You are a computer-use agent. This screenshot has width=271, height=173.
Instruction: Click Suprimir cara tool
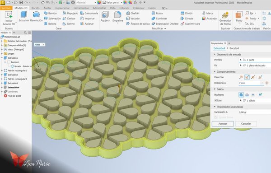pyautogui.click(x=190, y=23)
